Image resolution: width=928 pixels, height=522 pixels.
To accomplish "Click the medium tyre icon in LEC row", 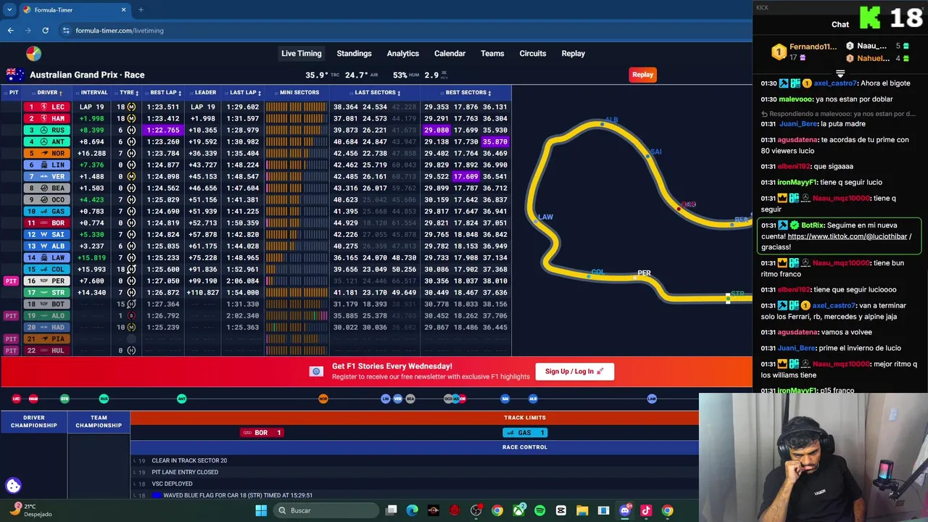I will point(131,107).
